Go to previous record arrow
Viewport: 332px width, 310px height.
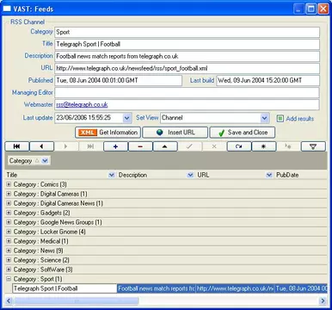click(x=41, y=146)
